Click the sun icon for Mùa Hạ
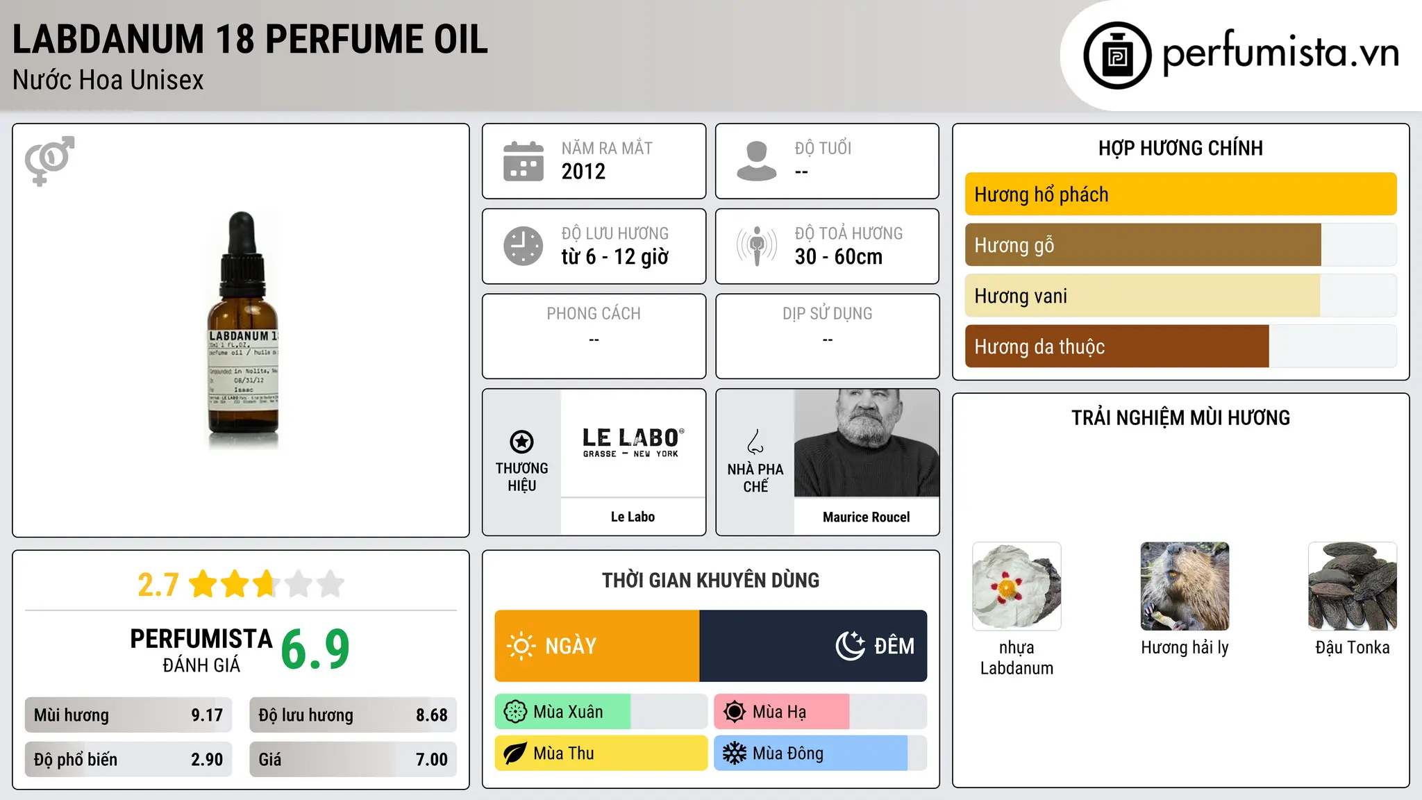 (x=735, y=712)
